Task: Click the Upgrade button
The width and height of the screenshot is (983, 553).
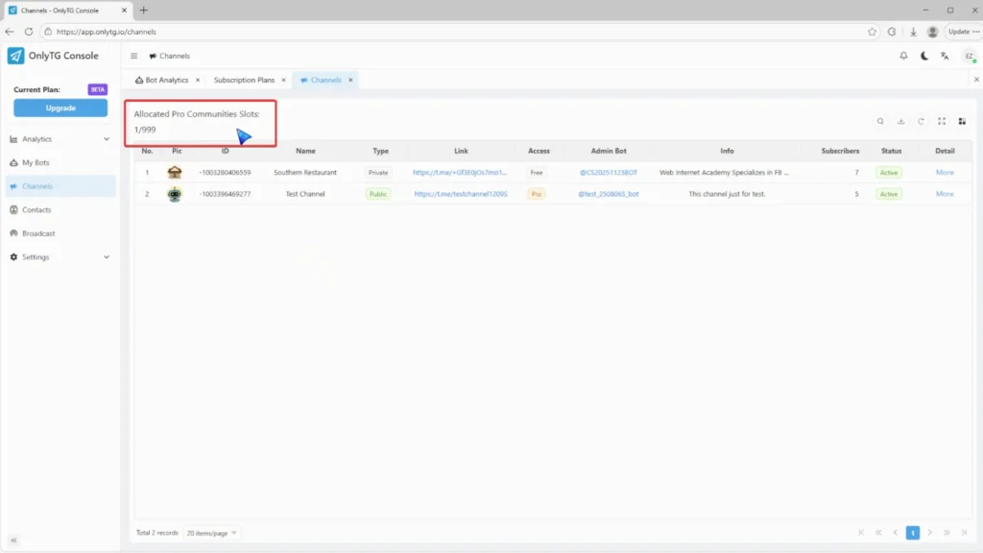Action: tap(60, 108)
